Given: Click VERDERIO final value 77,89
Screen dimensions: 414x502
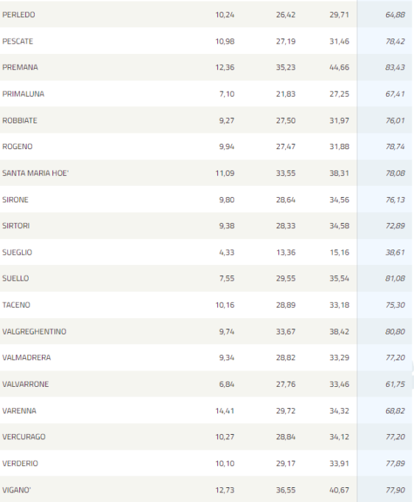Looking at the screenshot, I should click(395, 464).
